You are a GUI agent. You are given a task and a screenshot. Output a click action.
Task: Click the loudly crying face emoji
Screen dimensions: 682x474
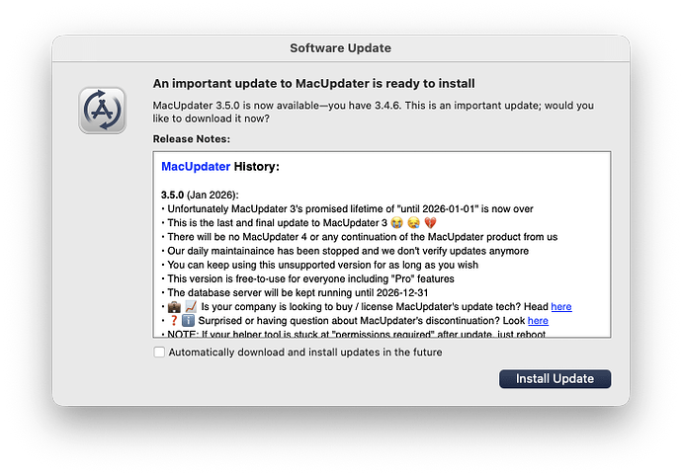(x=396, y=223)
